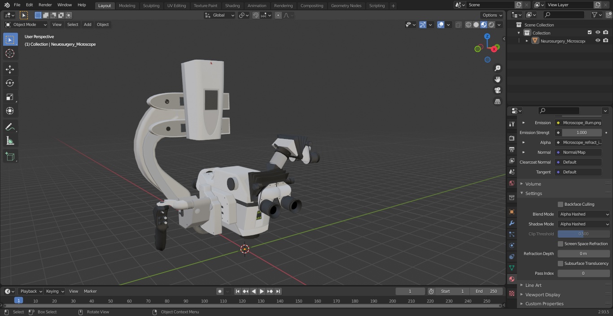Open Options popover in viewport header
613x316 pixels.
click(492, 15)
